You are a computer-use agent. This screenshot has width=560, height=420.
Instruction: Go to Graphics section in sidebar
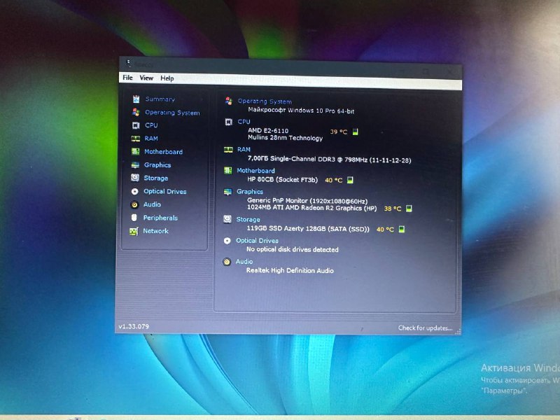click(157, 165)
